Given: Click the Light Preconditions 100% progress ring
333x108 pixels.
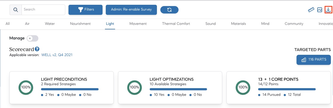Looking at the screenshot, I should tap(26, 87).
